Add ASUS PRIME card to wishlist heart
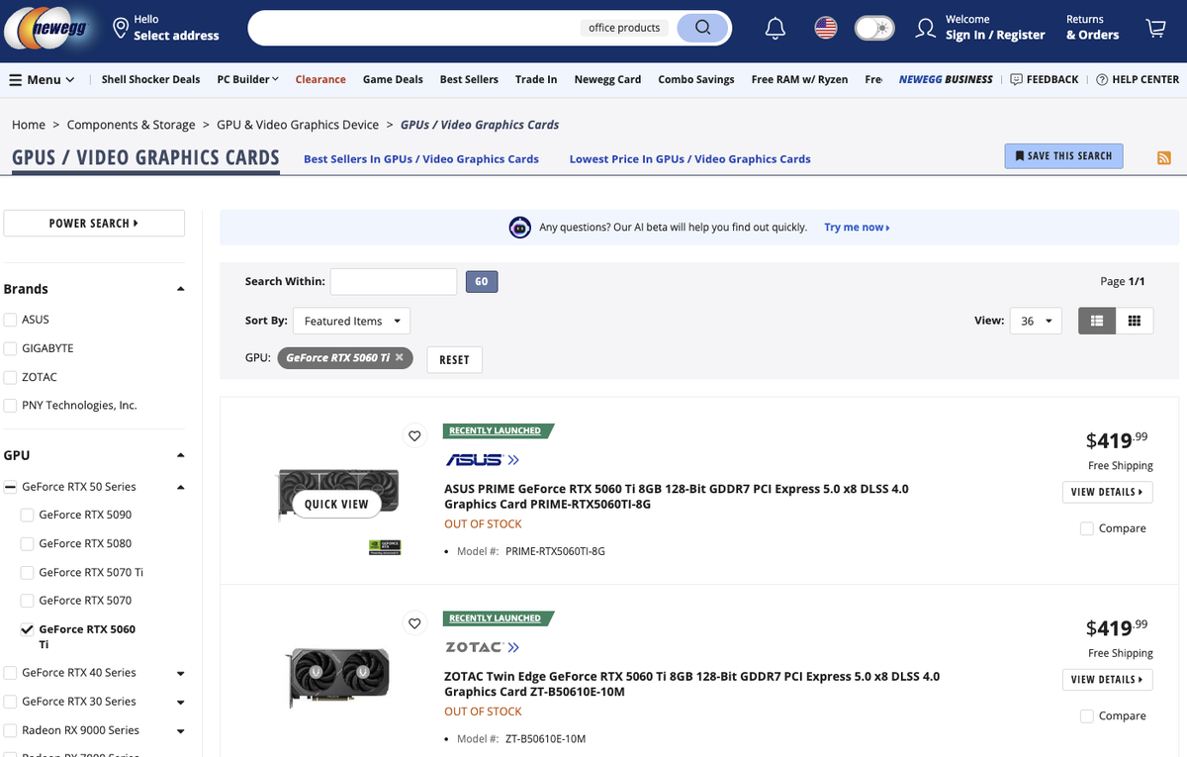1187x757 pixels. [x=414, y=435]
